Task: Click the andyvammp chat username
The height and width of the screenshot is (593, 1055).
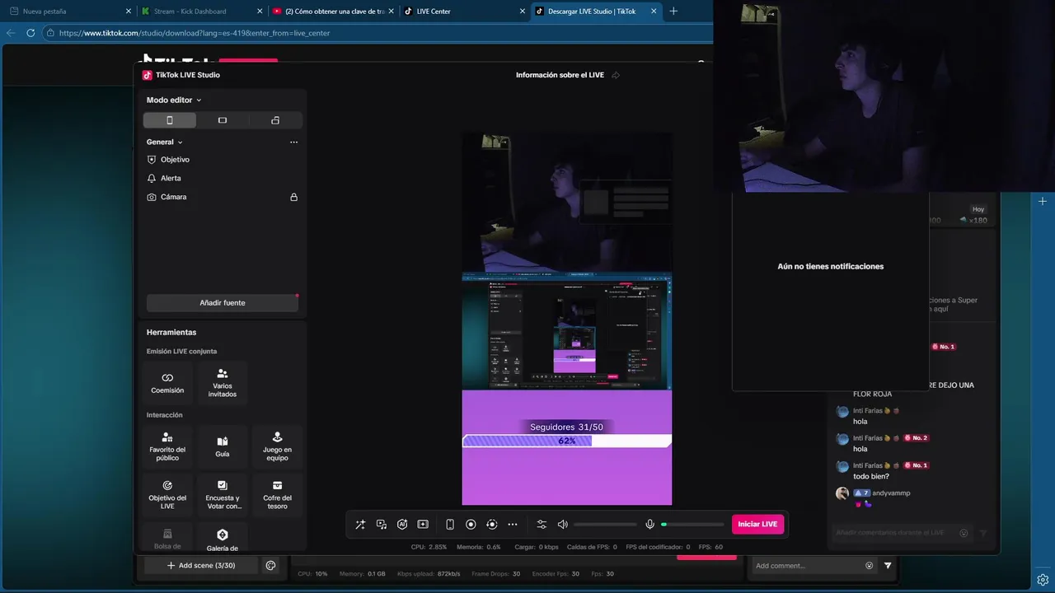Action: [891, 493]
